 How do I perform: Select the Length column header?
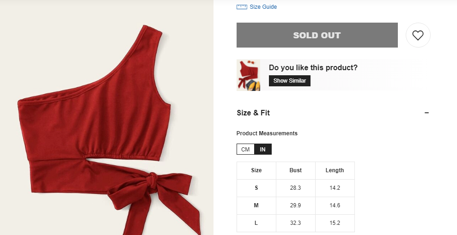coord(335,170)
